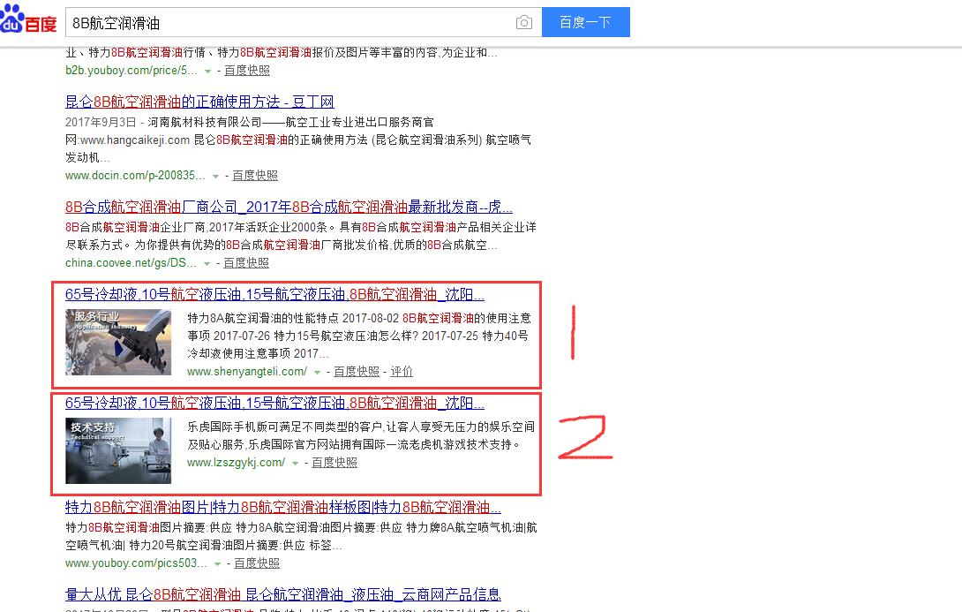Click the Baidu logo

point(26,22)
